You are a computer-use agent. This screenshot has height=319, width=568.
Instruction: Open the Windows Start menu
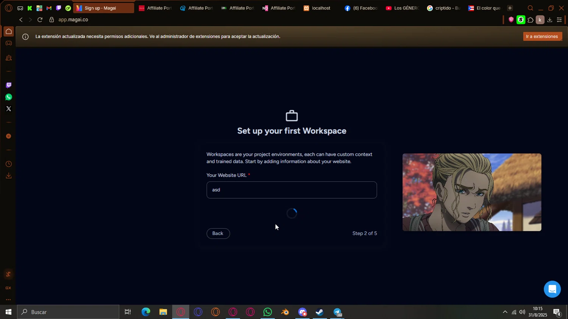[8, 312]
